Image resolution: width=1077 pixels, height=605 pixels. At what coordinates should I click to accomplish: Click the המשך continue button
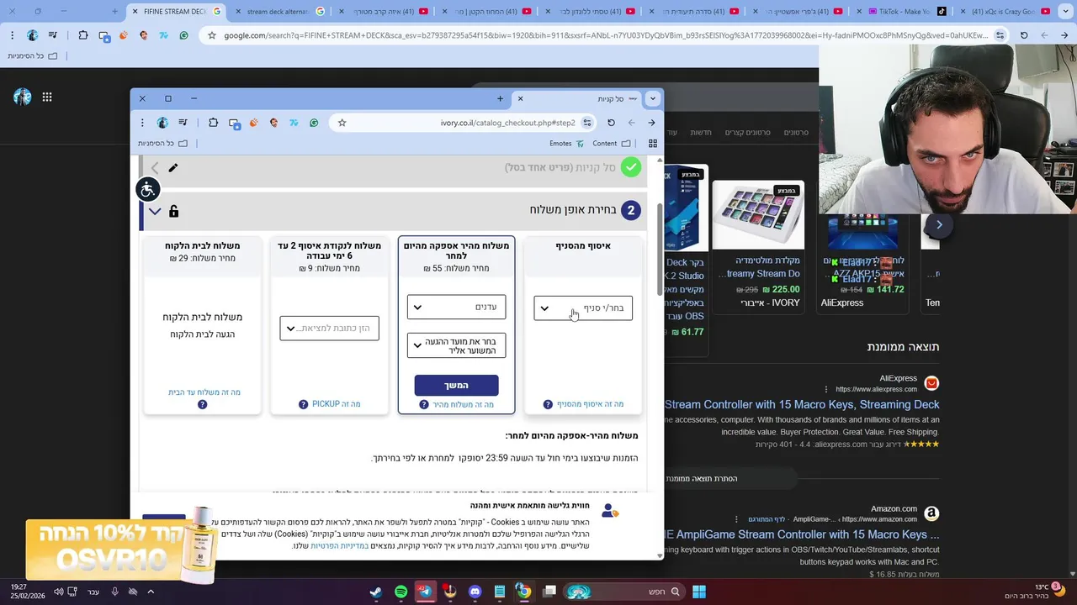(x=456, y=385)
